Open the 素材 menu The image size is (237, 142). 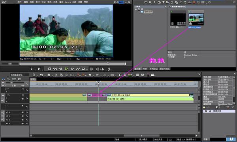coord(38,2)
